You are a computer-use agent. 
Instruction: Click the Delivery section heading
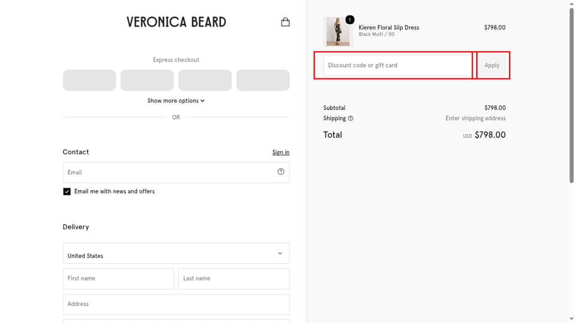pos(76,227)
